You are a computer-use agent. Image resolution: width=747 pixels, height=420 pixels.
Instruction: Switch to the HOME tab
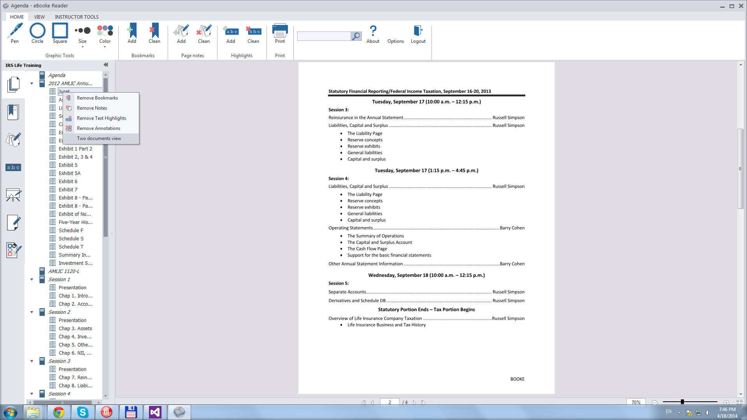click(x=17, y=17)
